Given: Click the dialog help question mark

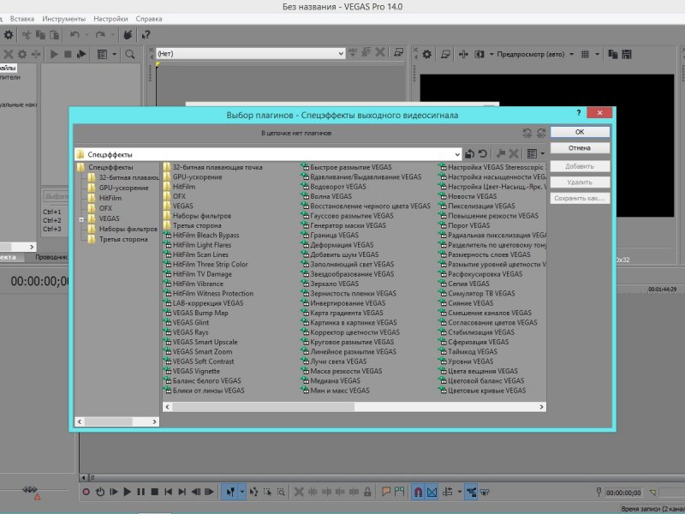Looking at the screenshot, I should point(579,113).
